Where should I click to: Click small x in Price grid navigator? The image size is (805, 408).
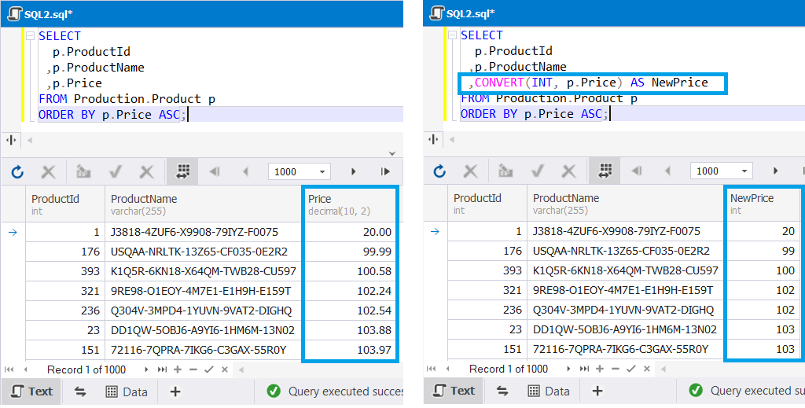(x=225, y=369)
